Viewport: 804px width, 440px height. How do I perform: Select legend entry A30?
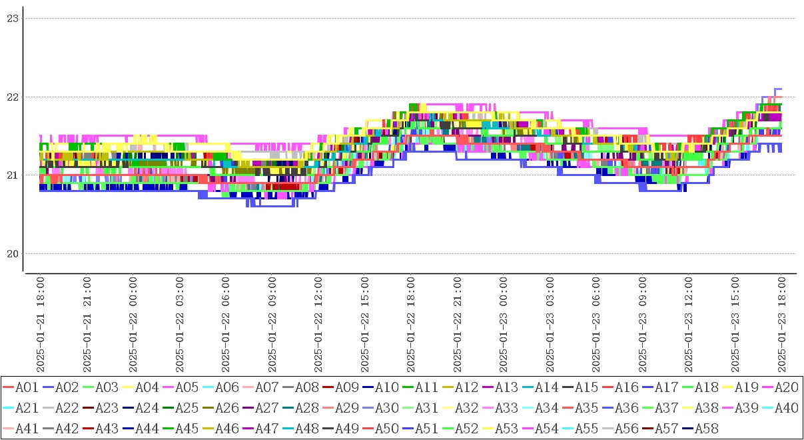386,407
